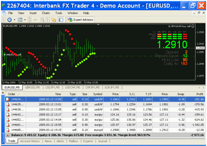Enable the Expert Advisors button

tap(81, 20)
